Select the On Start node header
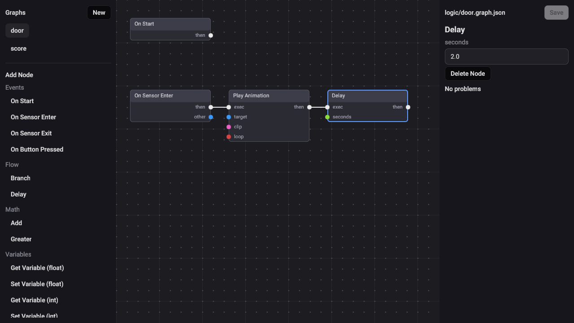 [170, 24]
